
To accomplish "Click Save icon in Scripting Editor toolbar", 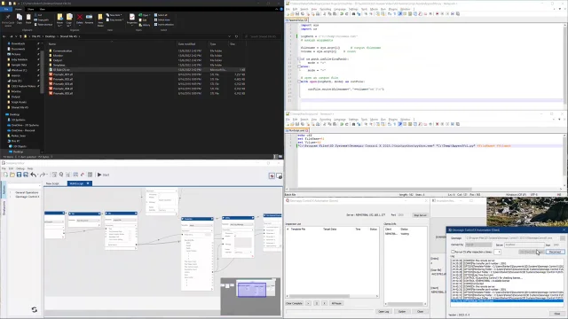I will coord(19,175).
